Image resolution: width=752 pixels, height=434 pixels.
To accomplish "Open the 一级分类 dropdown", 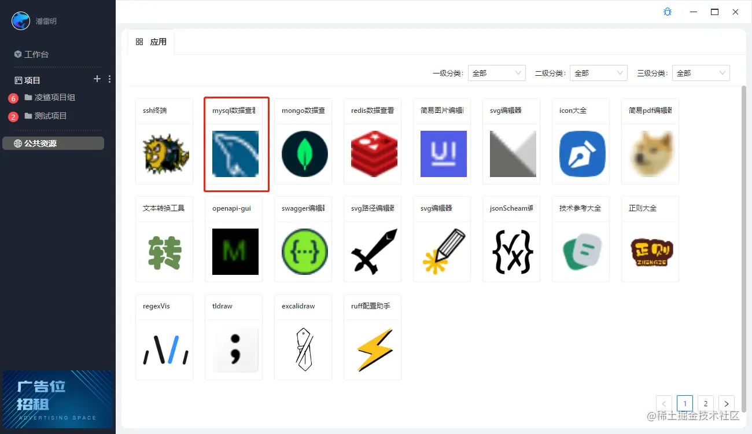I will pos(496,73).
